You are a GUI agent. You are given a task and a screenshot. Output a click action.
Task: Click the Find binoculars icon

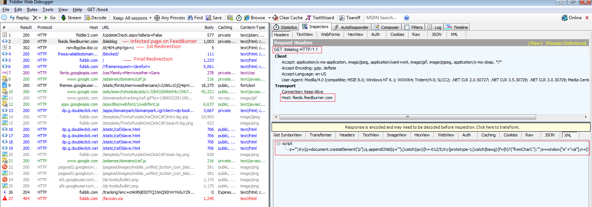pyautogui.click(x=190, y=18)
